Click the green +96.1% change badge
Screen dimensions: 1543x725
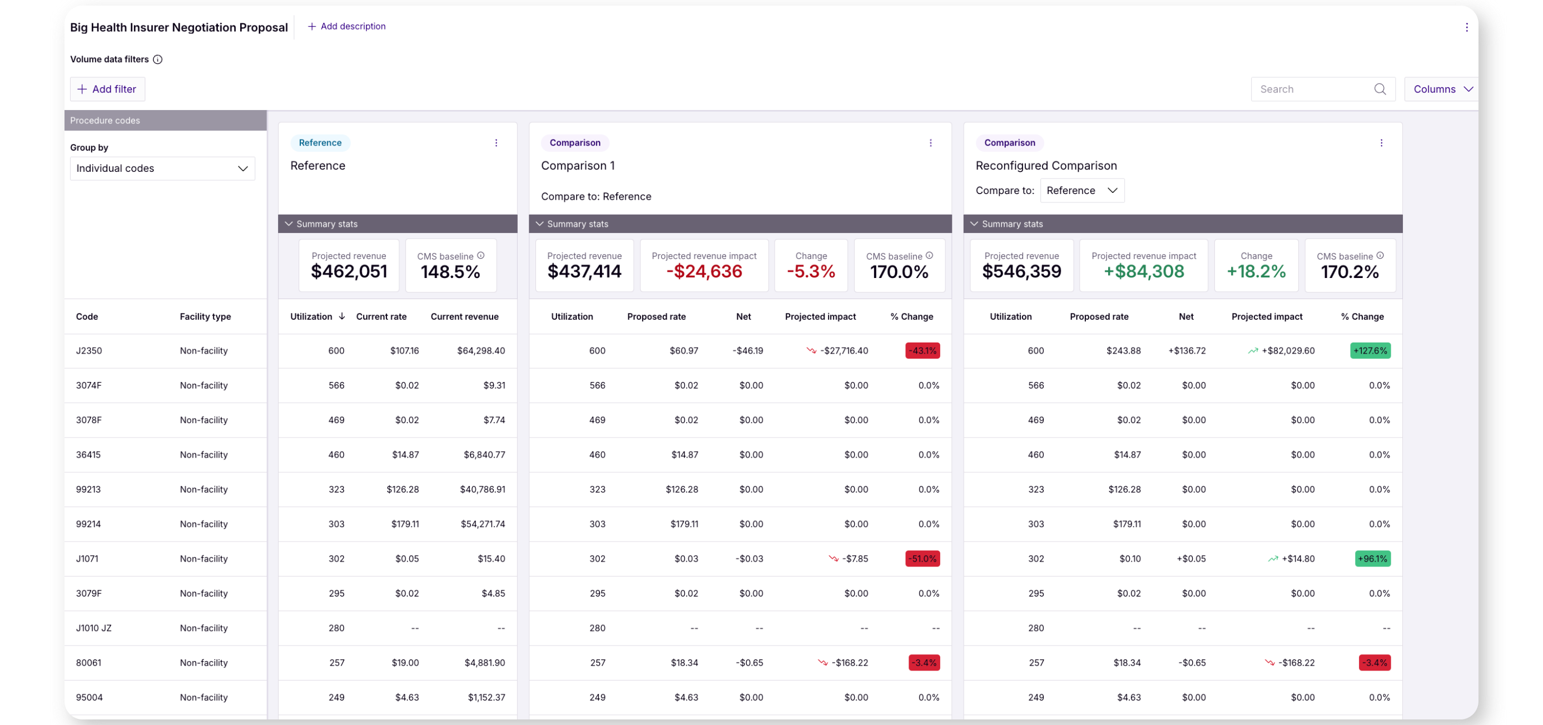coord(1372,558)
